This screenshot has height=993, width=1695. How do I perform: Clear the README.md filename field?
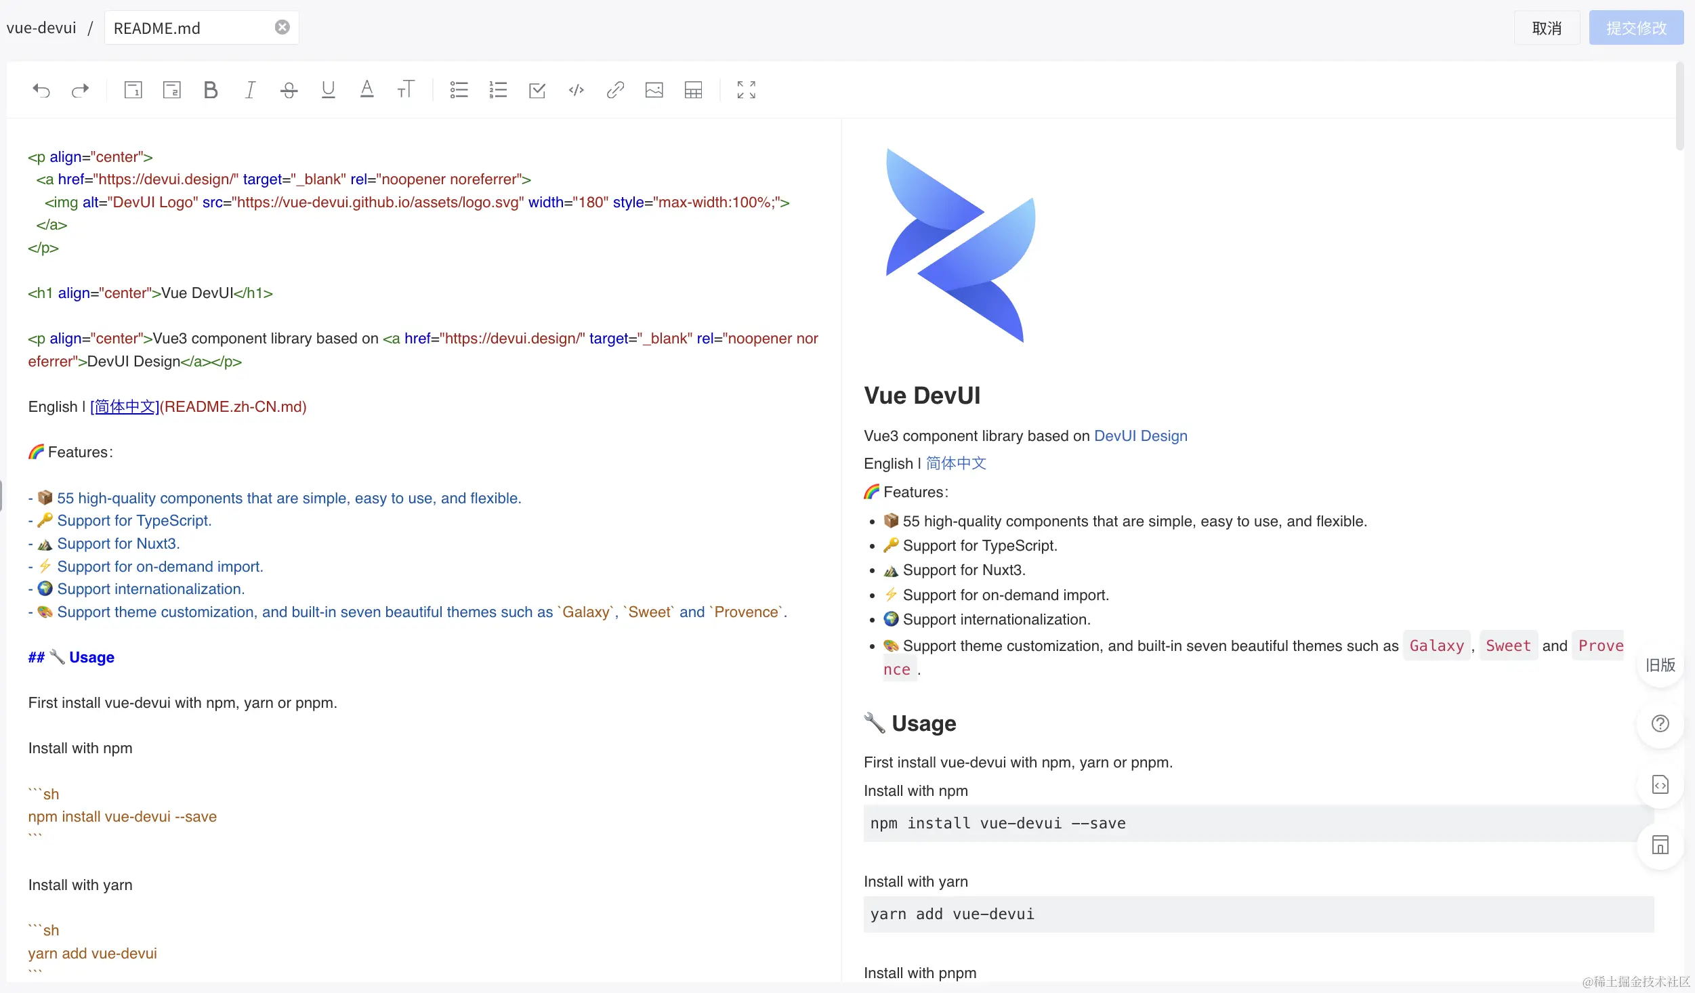[282, 27]
